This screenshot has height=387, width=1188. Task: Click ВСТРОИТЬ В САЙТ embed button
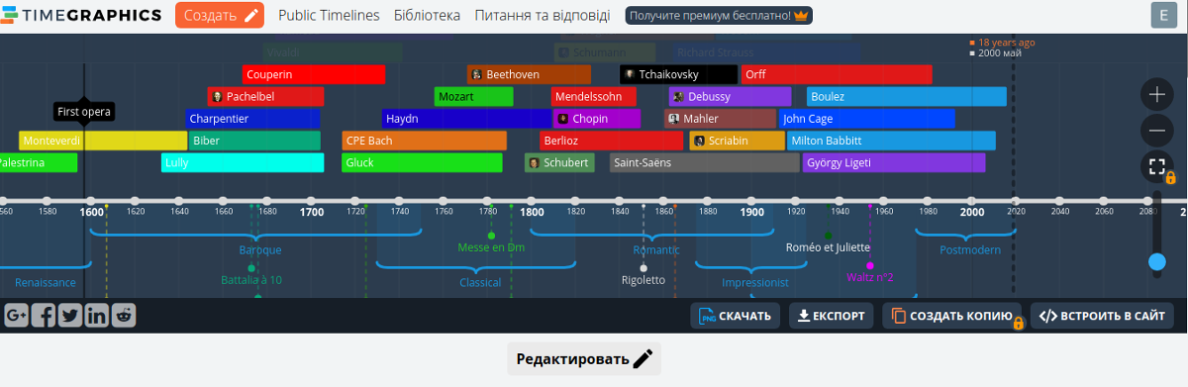click(1102, 316)
